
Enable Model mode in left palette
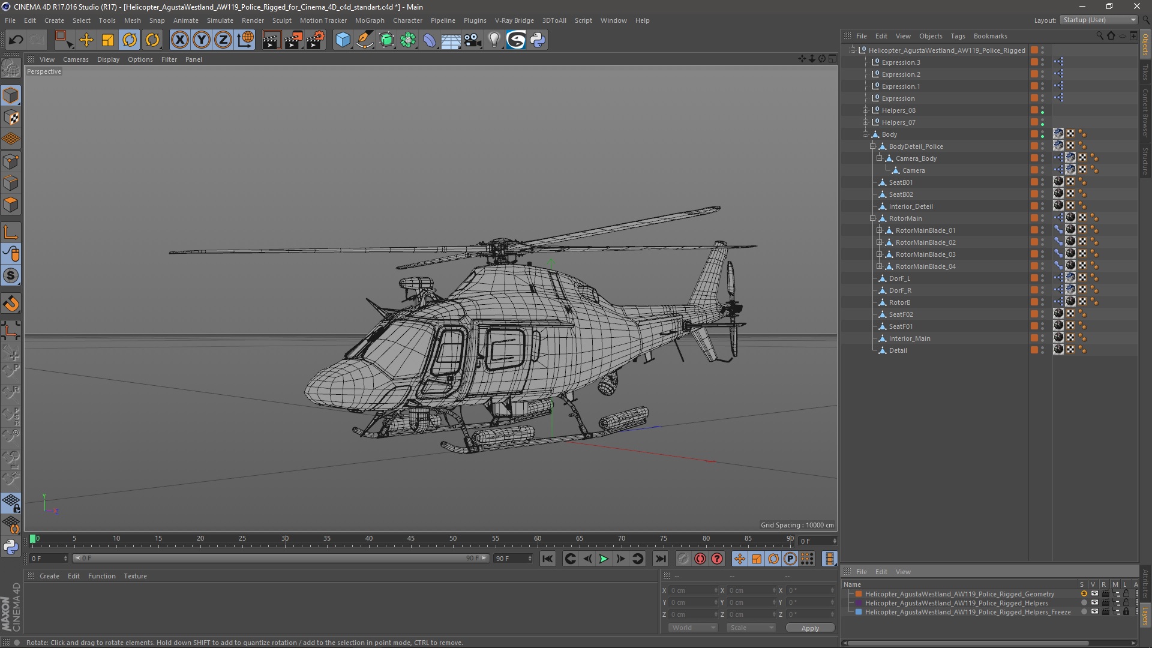click(11, 96)
